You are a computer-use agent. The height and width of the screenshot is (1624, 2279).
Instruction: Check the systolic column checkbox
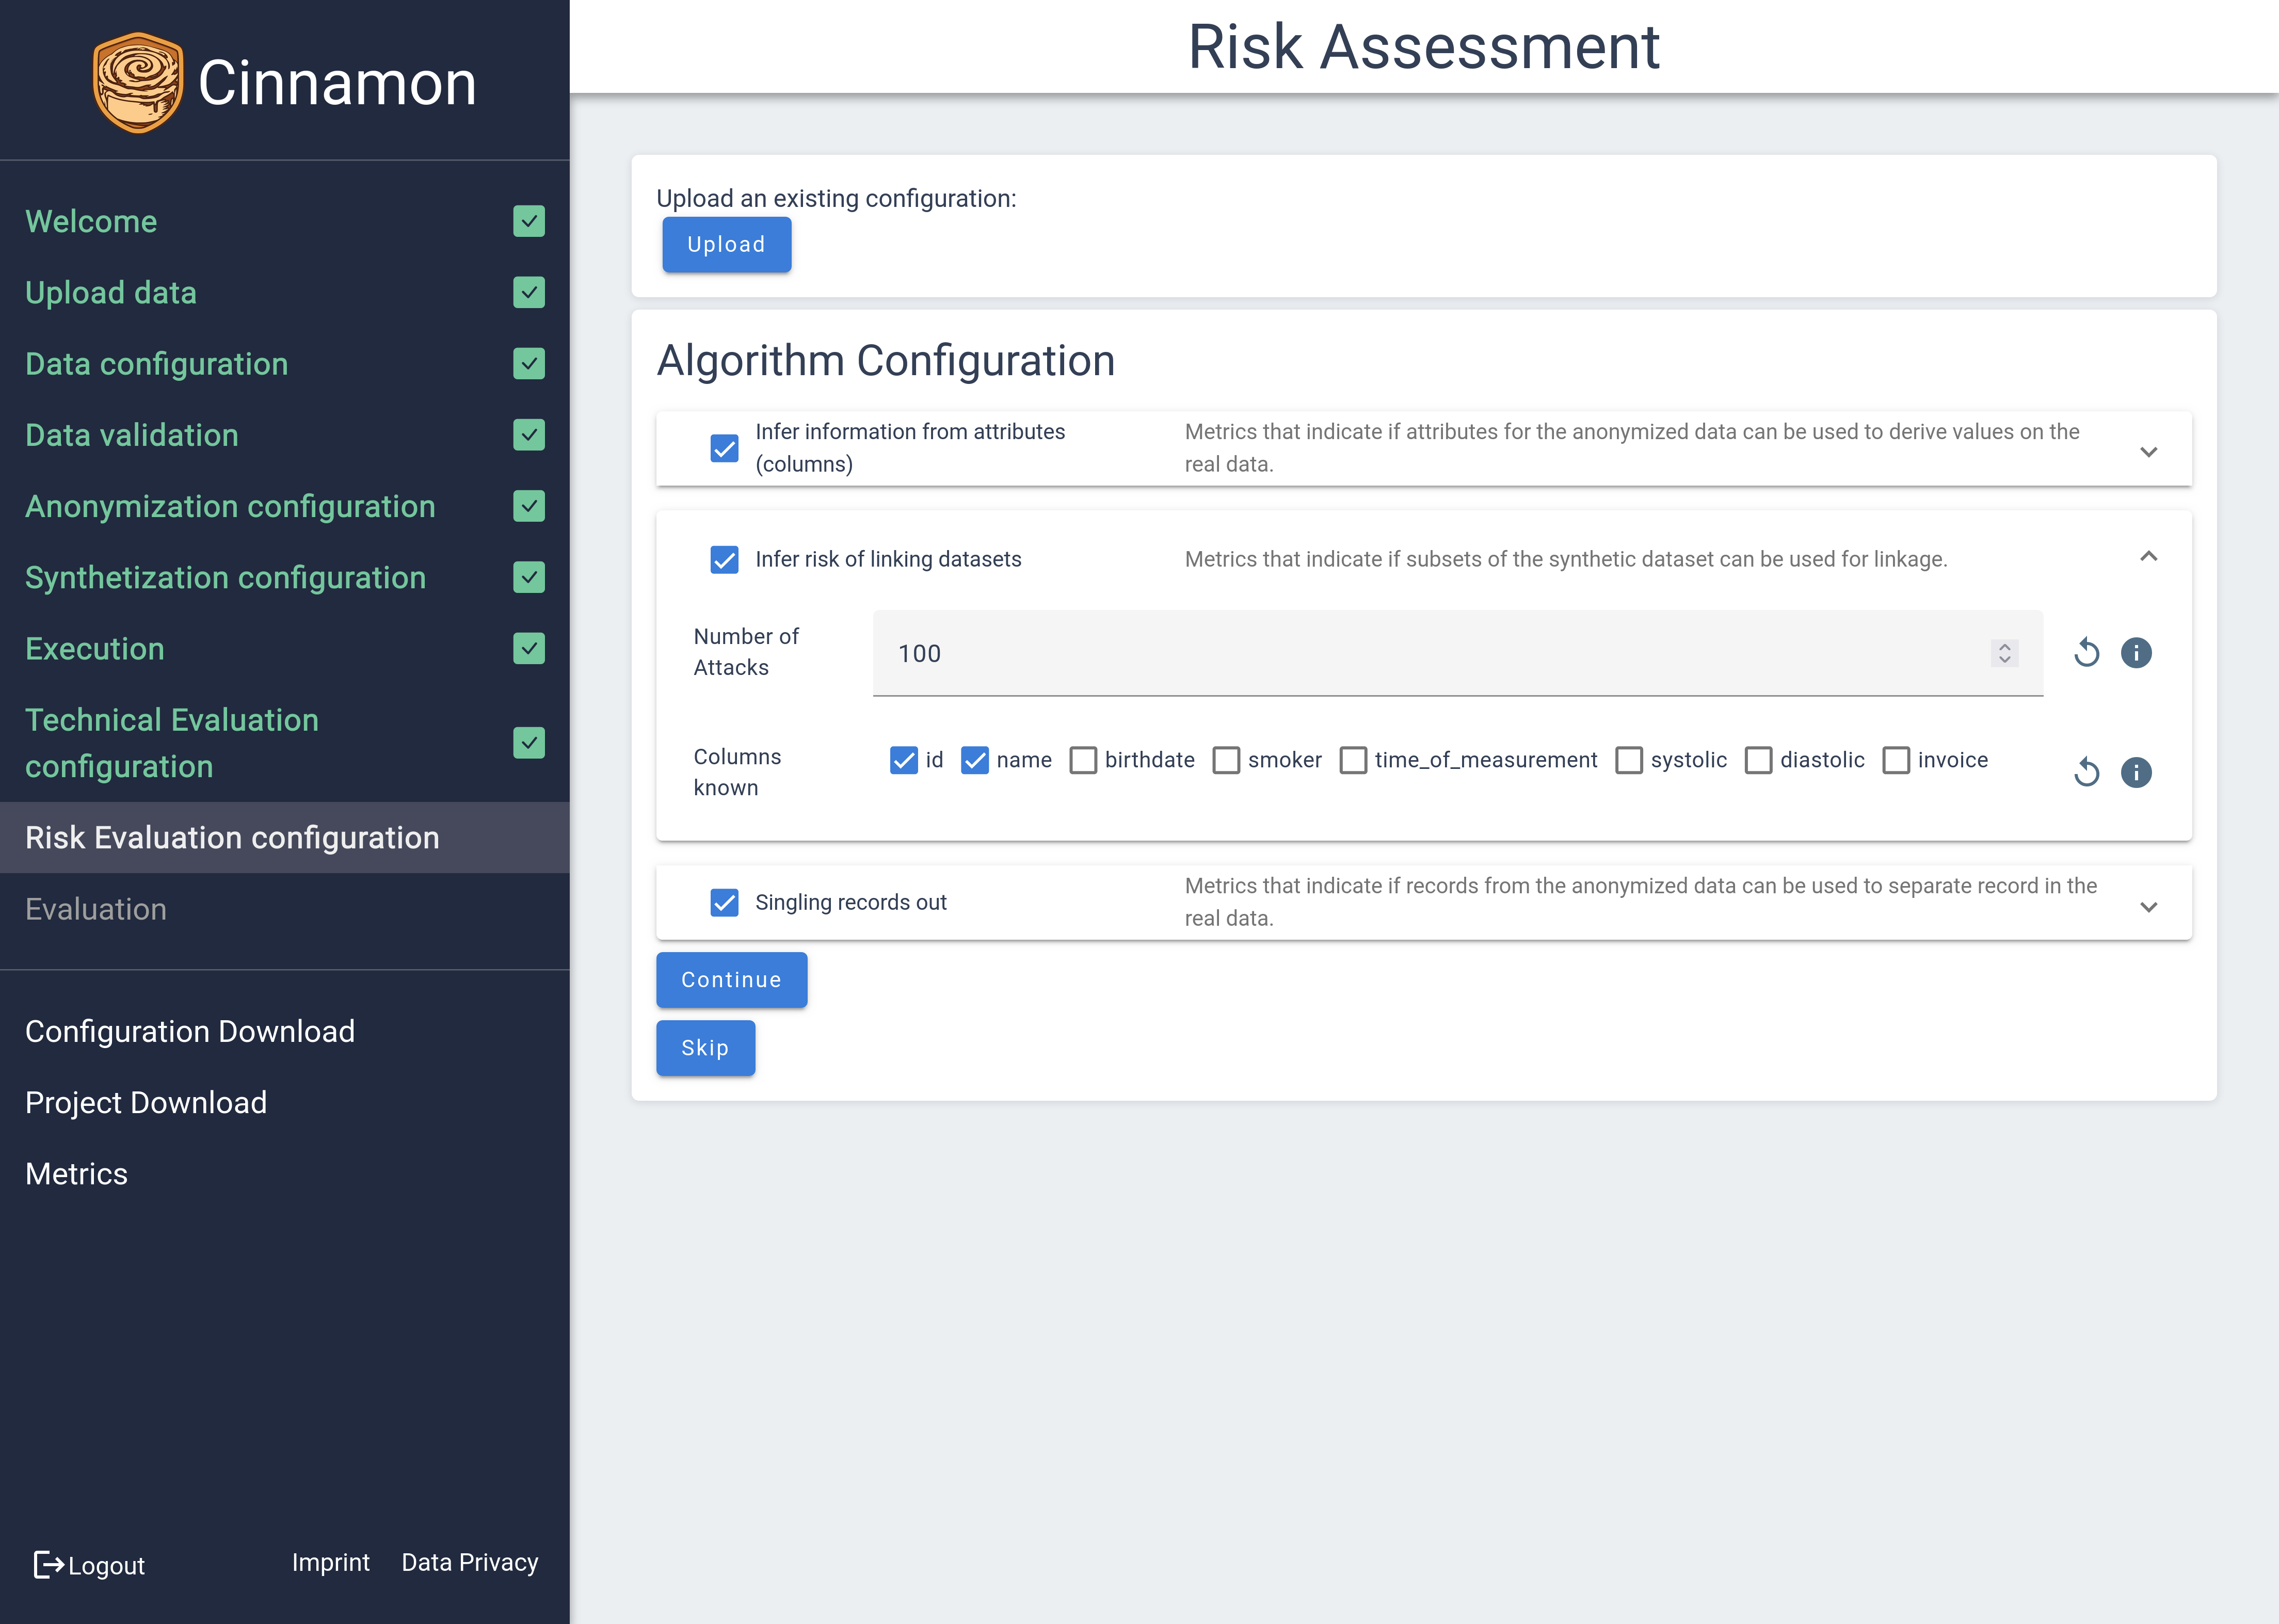pyautogui.click(x=1629, y=760)
